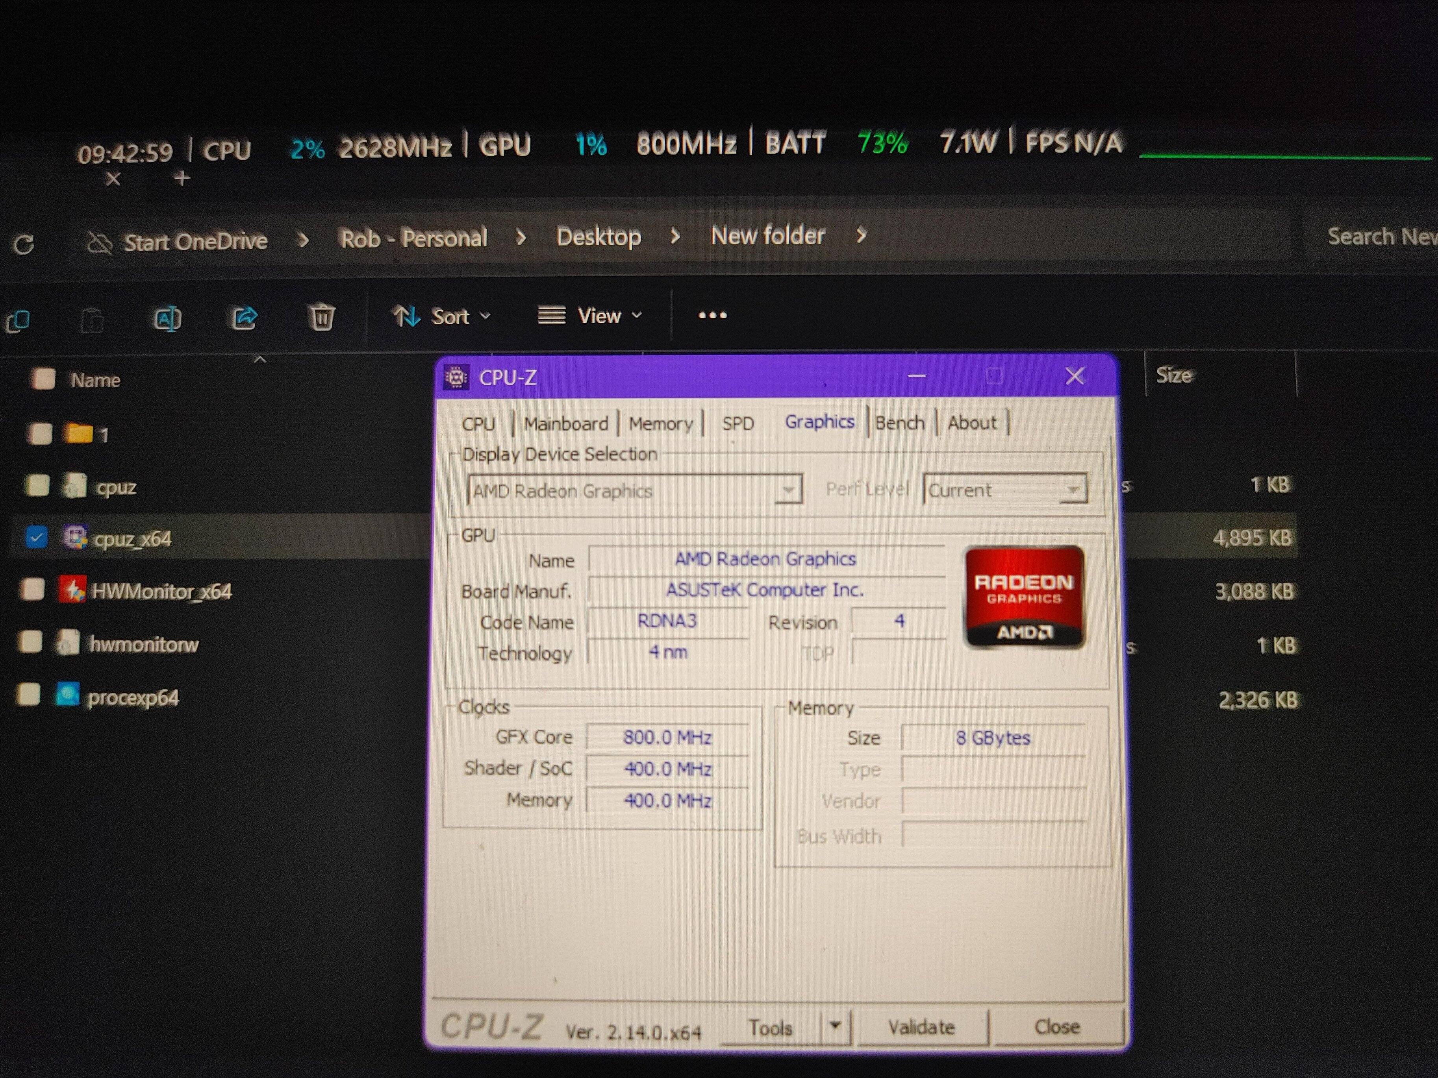Open the See more ellipsis menu

[x=712, y=316]
